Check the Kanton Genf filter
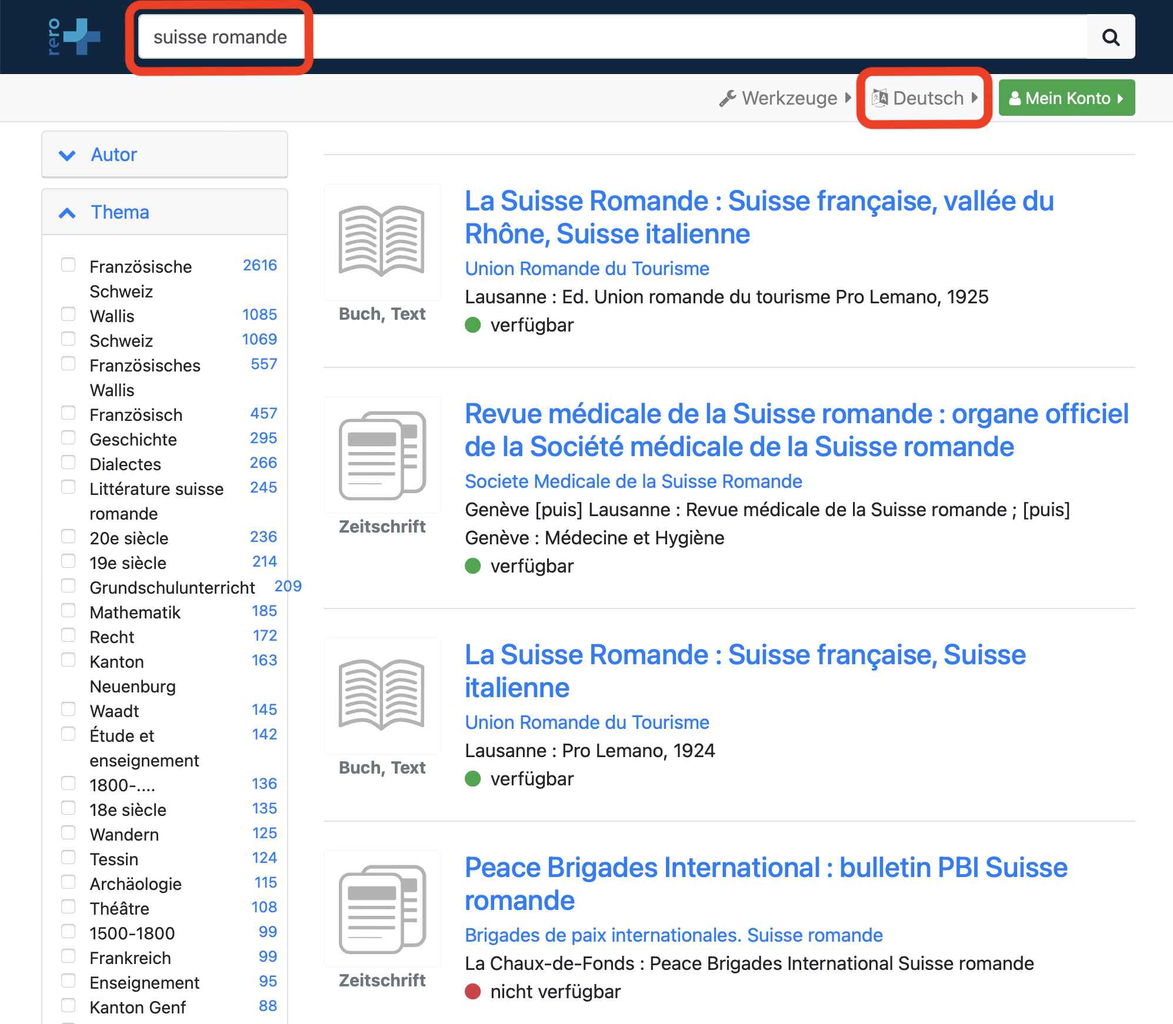 [68, 1005]
